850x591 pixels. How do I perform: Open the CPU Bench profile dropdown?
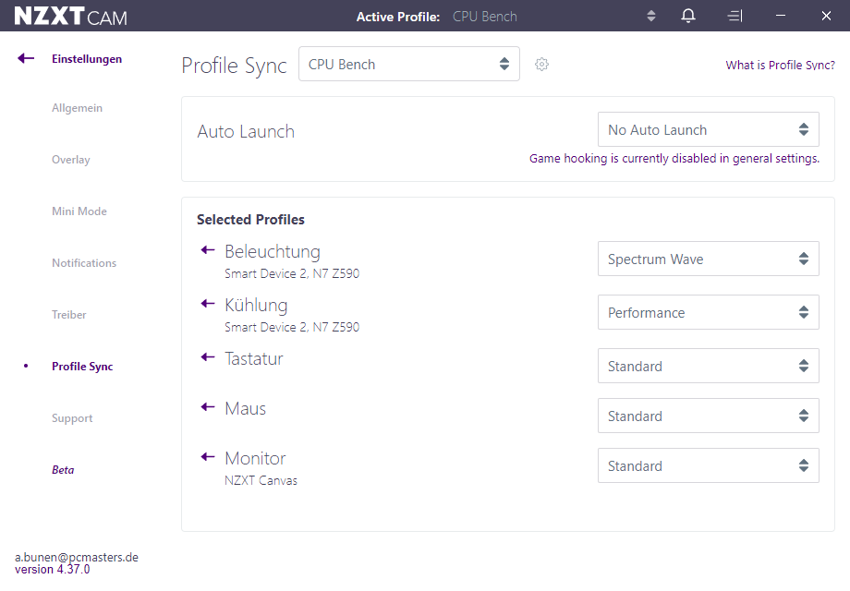[409, 64]
